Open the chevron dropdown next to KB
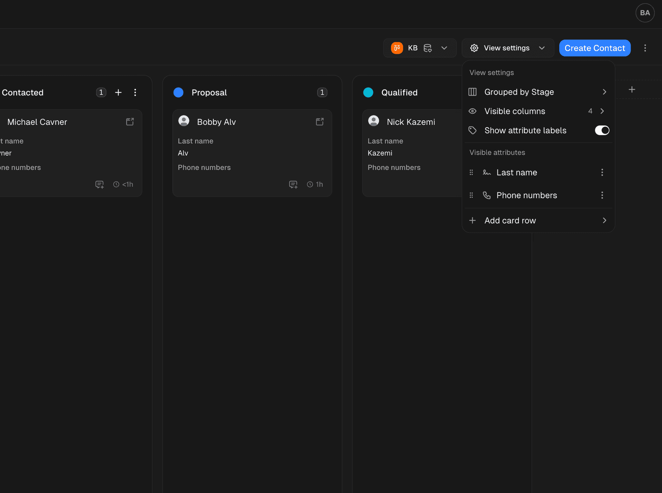This screenshot has width=662, height=493. 444,48
